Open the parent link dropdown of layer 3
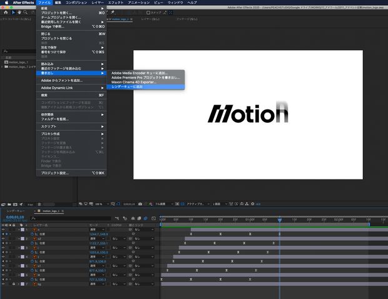388x299 pixels. [x=144, y=248]
